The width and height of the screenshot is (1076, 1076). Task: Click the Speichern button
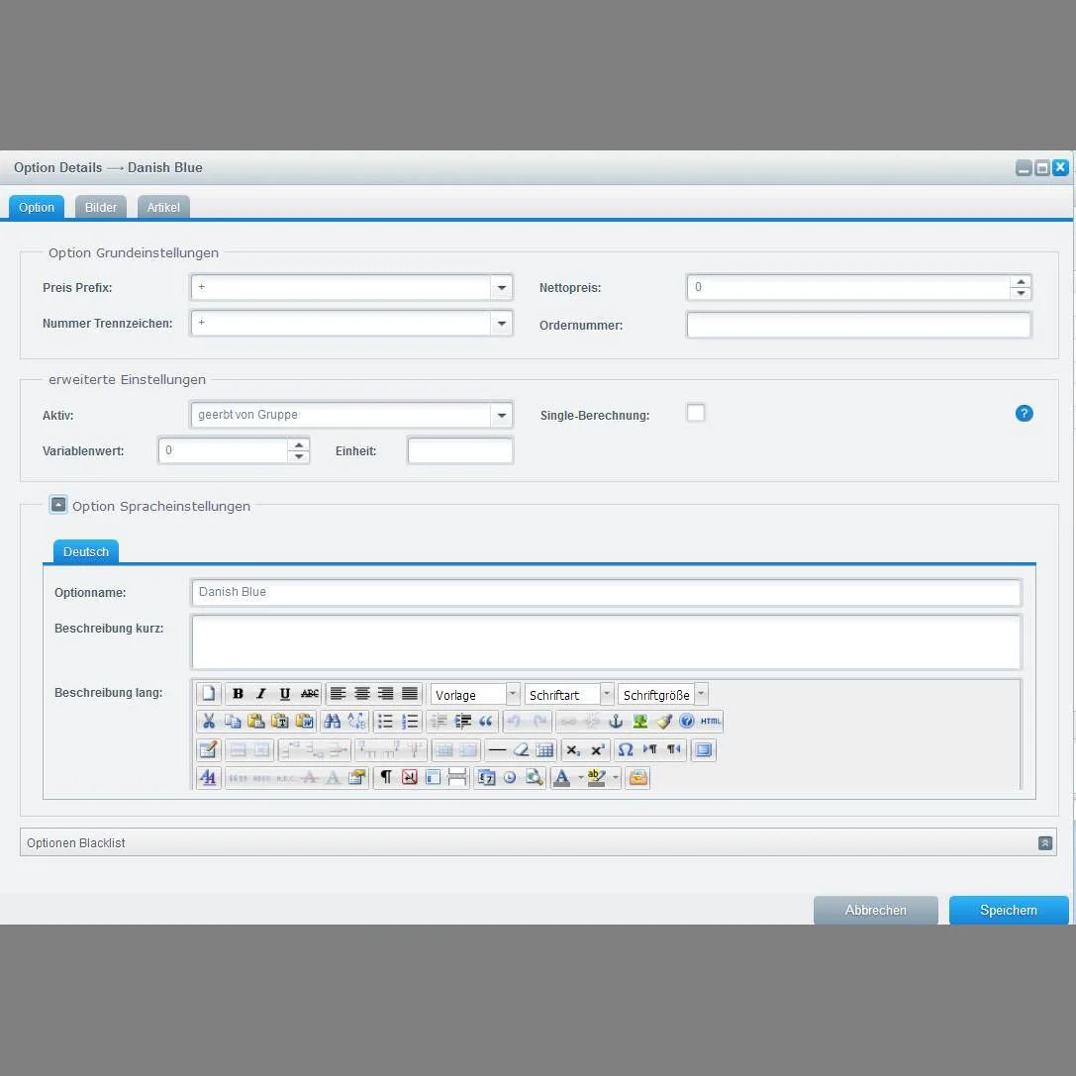click(1008, 910)
